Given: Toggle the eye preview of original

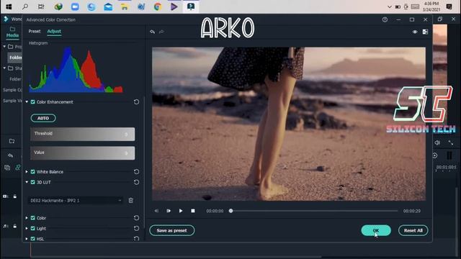Looking at the screenshot, I should coord(415,32).
